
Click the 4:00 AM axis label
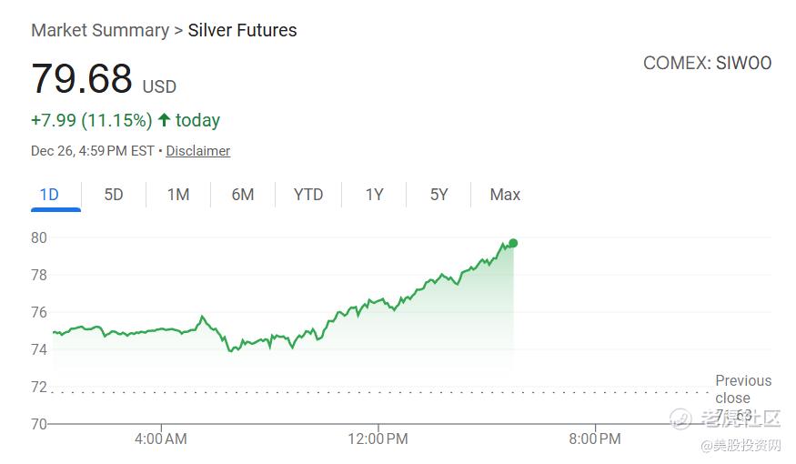point(161,439)
